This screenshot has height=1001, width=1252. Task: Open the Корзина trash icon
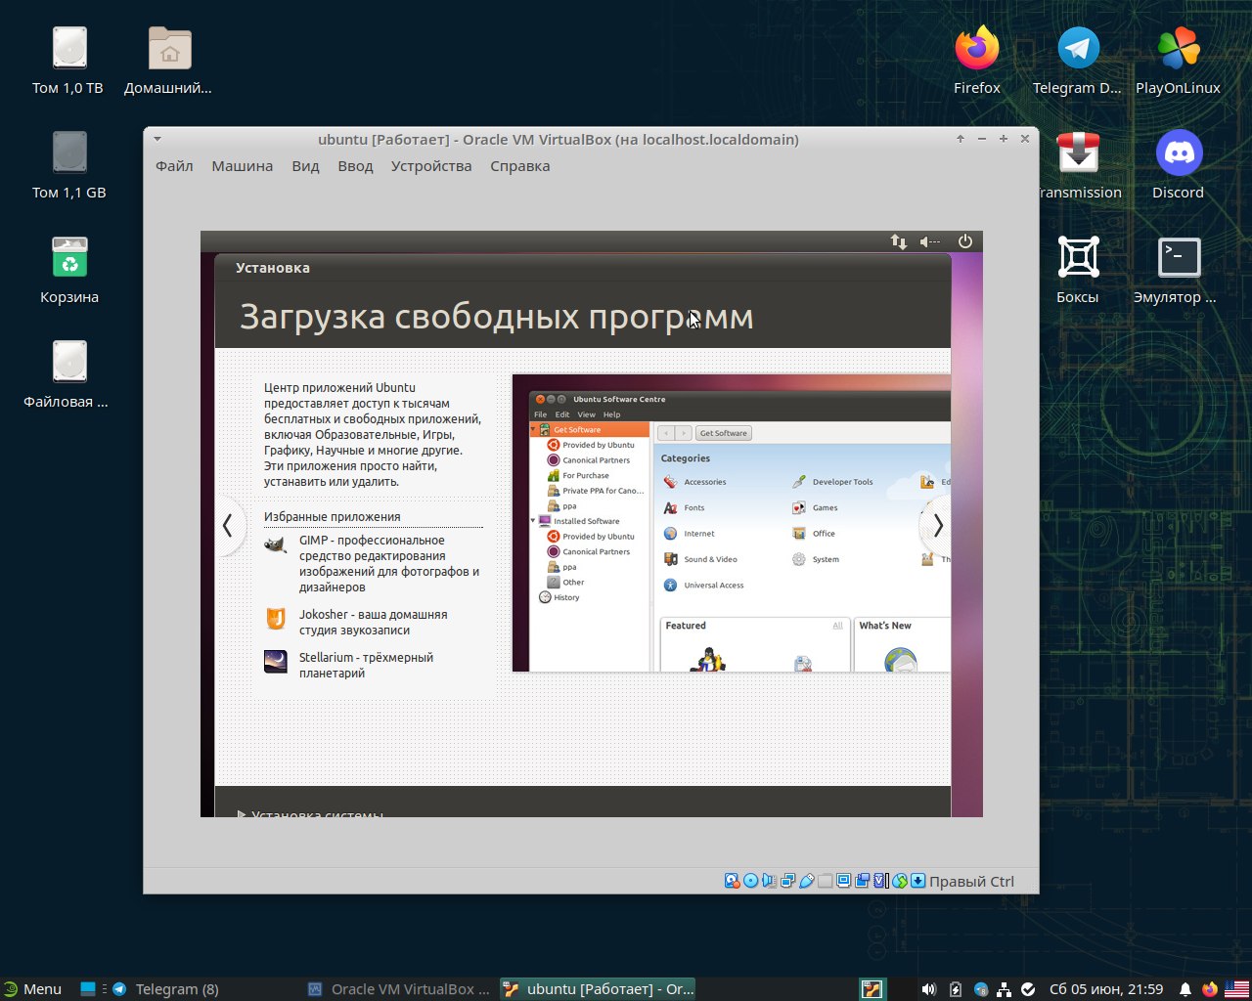[x=69, y=270]
